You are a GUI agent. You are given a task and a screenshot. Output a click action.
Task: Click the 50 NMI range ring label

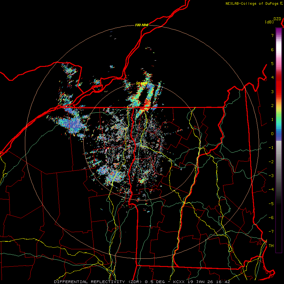142,84
